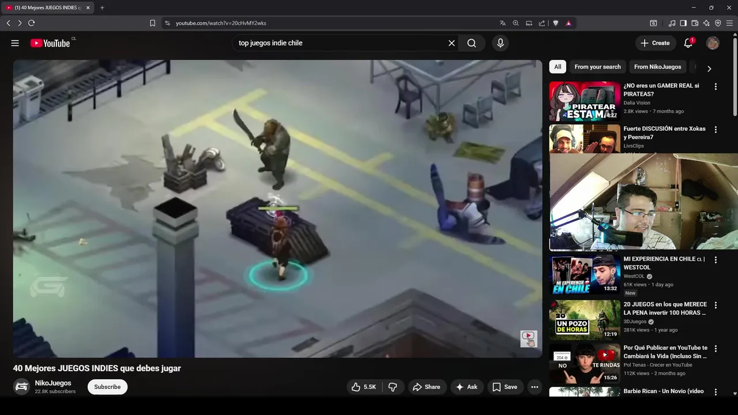Clear the search query with X
Image resolution: width=738 pixels, height=415 pixels.
coord(451,43)
